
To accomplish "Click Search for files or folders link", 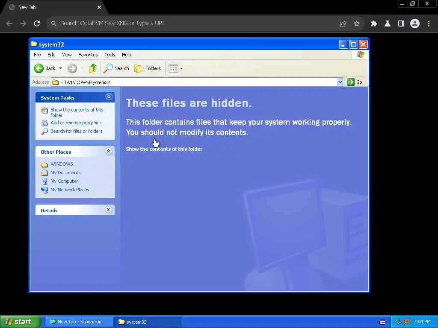I will tap(76, 131).
